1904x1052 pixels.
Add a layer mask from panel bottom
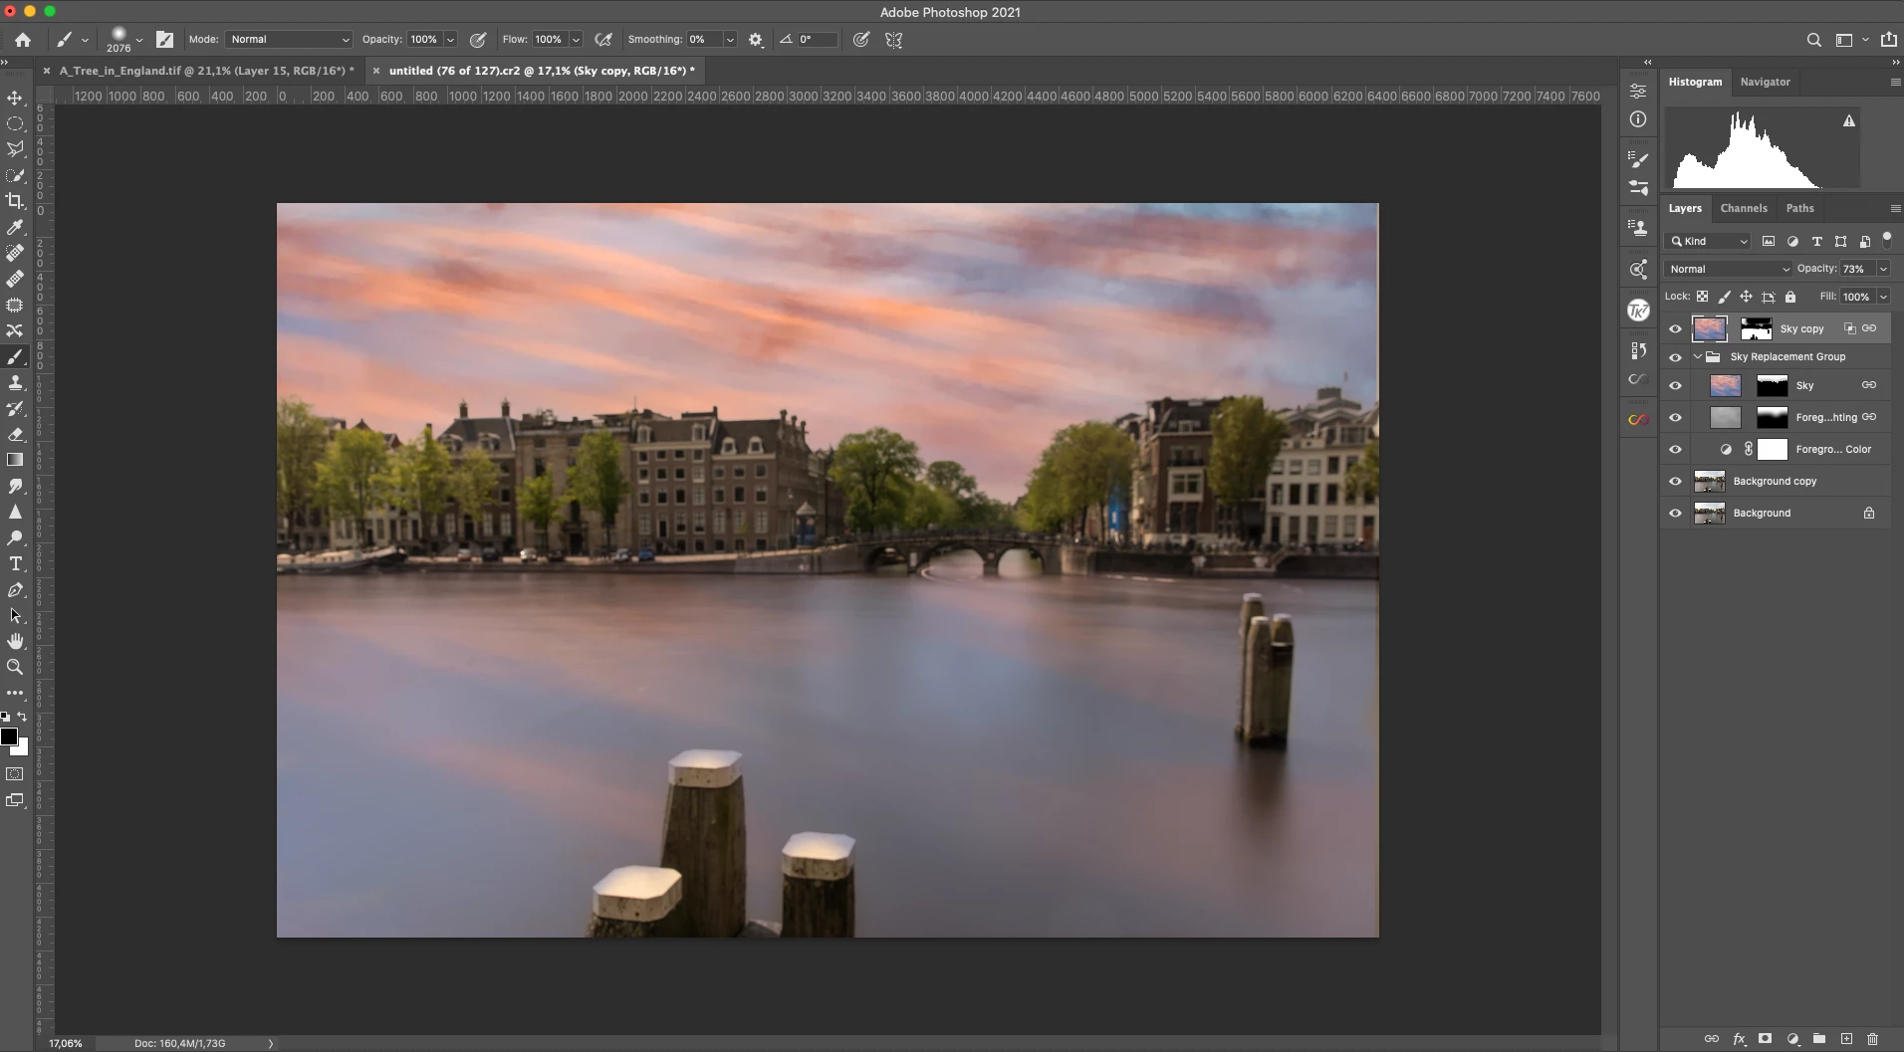pos(1765,1038)
